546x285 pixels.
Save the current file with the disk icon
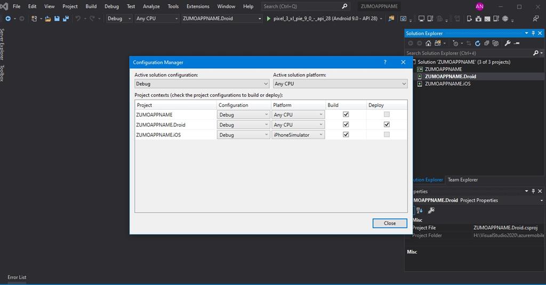click(57, 19)
